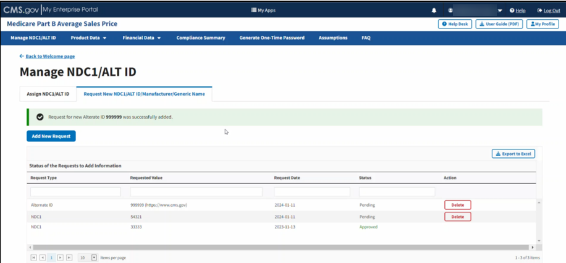Expand the Financial Data menu
Viewport: 566px width, 263px height.
pos(141,38)
